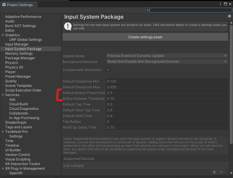Collapse the Graphics category
The height and width of the screenshot is (178, 233).
pyautogui.click(x=3, y=35)
